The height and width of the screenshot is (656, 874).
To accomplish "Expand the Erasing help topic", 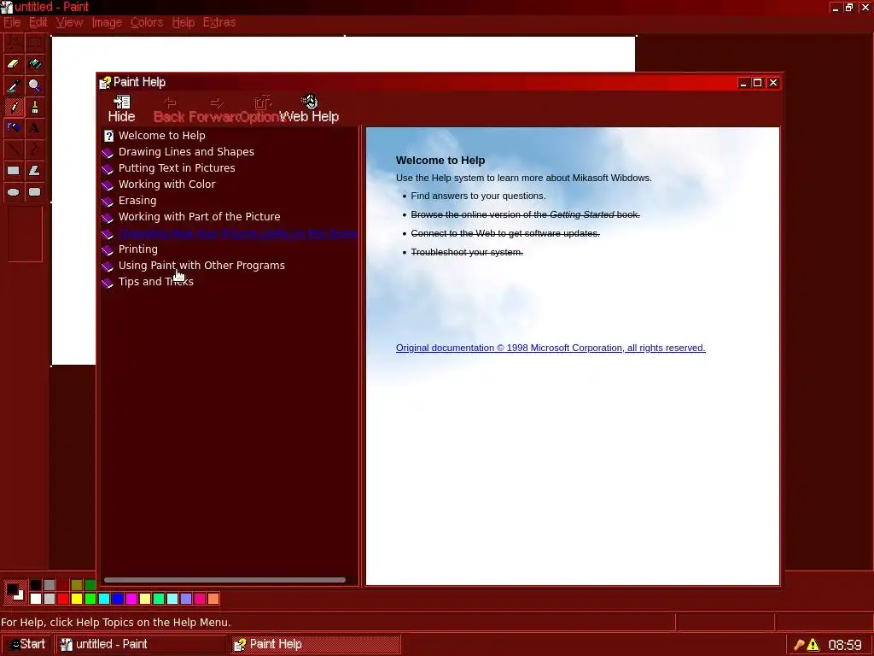I will [x=137, y=200].
